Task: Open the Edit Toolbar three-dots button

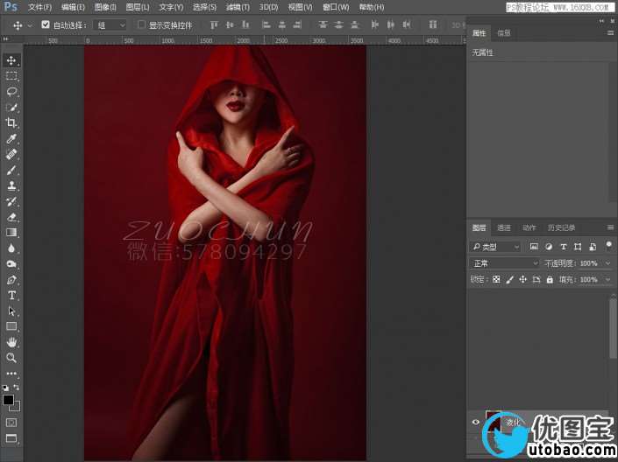Action: coord(11,373)
